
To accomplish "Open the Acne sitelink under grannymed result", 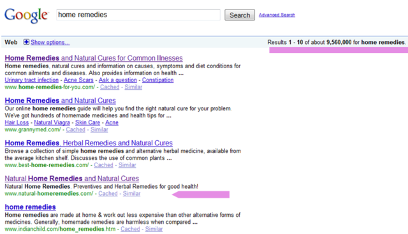I will [112, 122].
